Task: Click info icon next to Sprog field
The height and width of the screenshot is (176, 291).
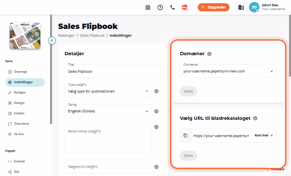Action: 156,111
